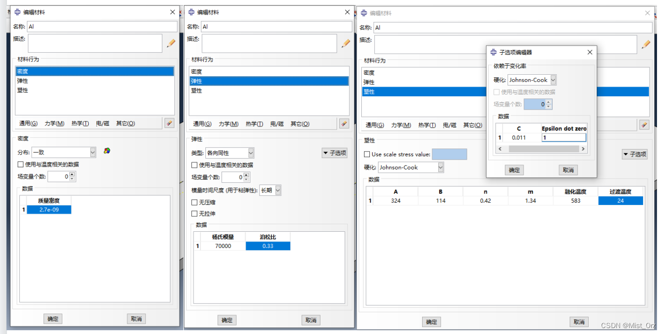Enable 无拉伸 checkbox
This screenshot has height=334, width=664.
(195, 214)
